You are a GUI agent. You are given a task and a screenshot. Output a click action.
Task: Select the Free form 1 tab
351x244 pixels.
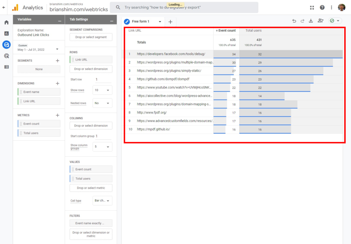[142, 21]
